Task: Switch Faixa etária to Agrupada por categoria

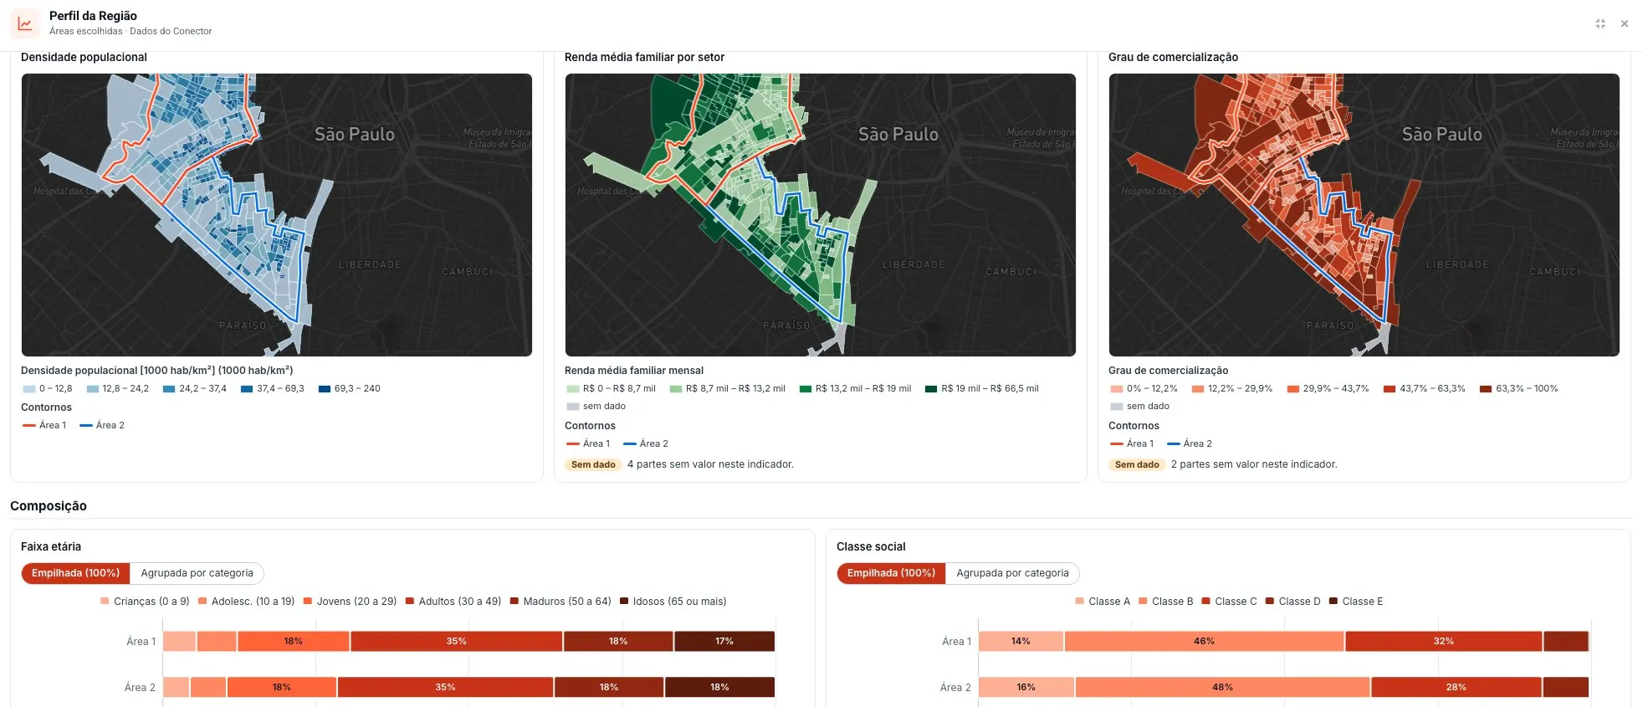Action: coord(197,573)
